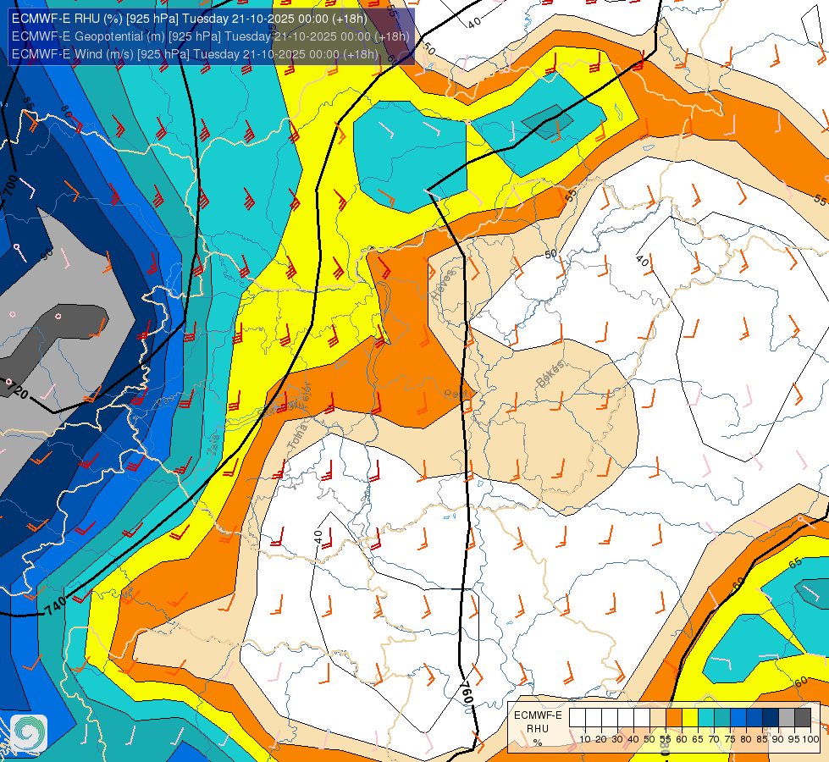Pick the yellow 60-65 legend swatch

point(690,719)
